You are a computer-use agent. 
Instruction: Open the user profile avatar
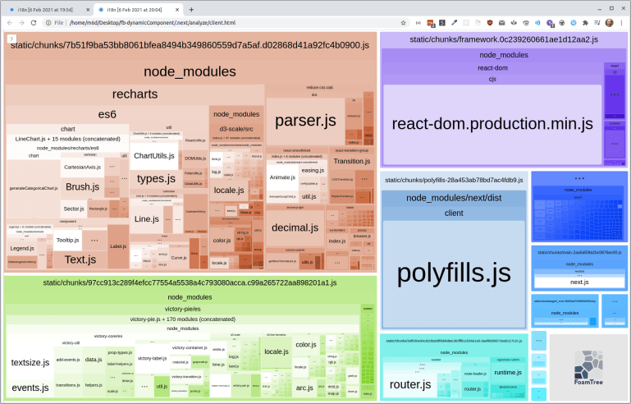[x=610, y=23]
